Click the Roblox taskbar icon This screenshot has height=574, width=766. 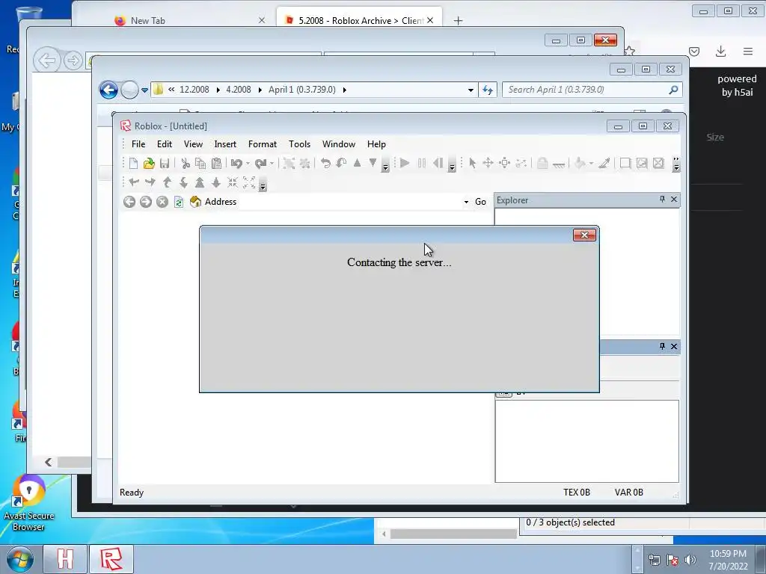click(111, 559)
